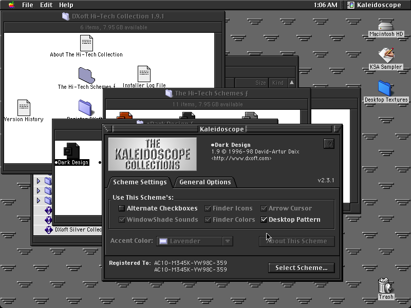The width and height of the screenshot is (411, 308).
Task: Toggle the WindowShade Sounds checkbox
Action: coord(122,220)
